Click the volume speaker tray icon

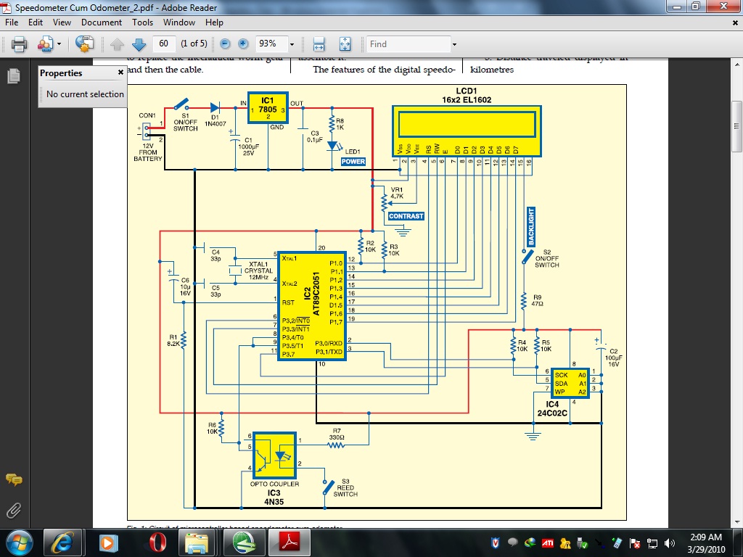point(670,542)
